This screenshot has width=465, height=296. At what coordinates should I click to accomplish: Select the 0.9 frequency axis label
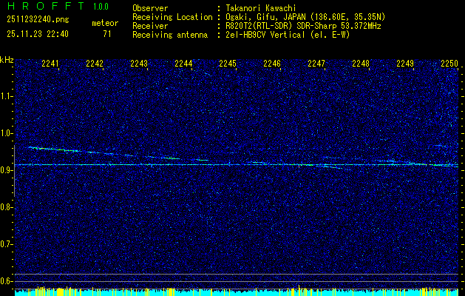coord(7,170)
